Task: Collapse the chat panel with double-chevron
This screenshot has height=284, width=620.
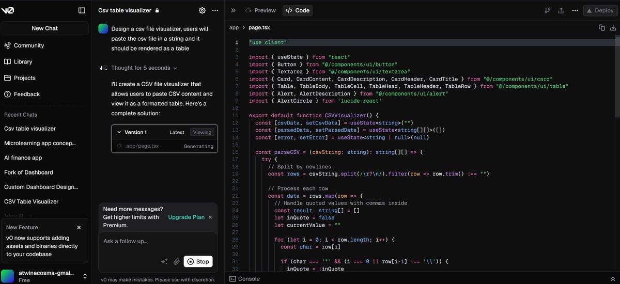Action: point(233,10)
